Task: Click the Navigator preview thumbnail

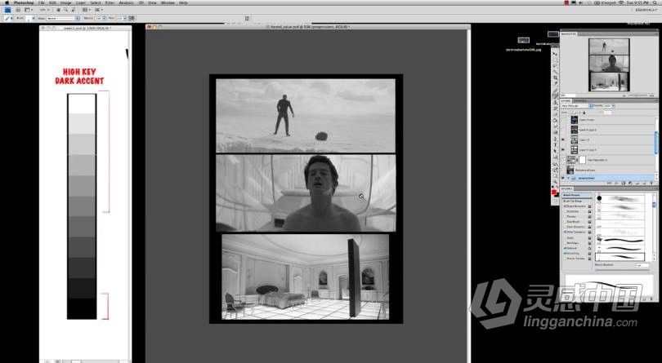Action: point(609,65)
